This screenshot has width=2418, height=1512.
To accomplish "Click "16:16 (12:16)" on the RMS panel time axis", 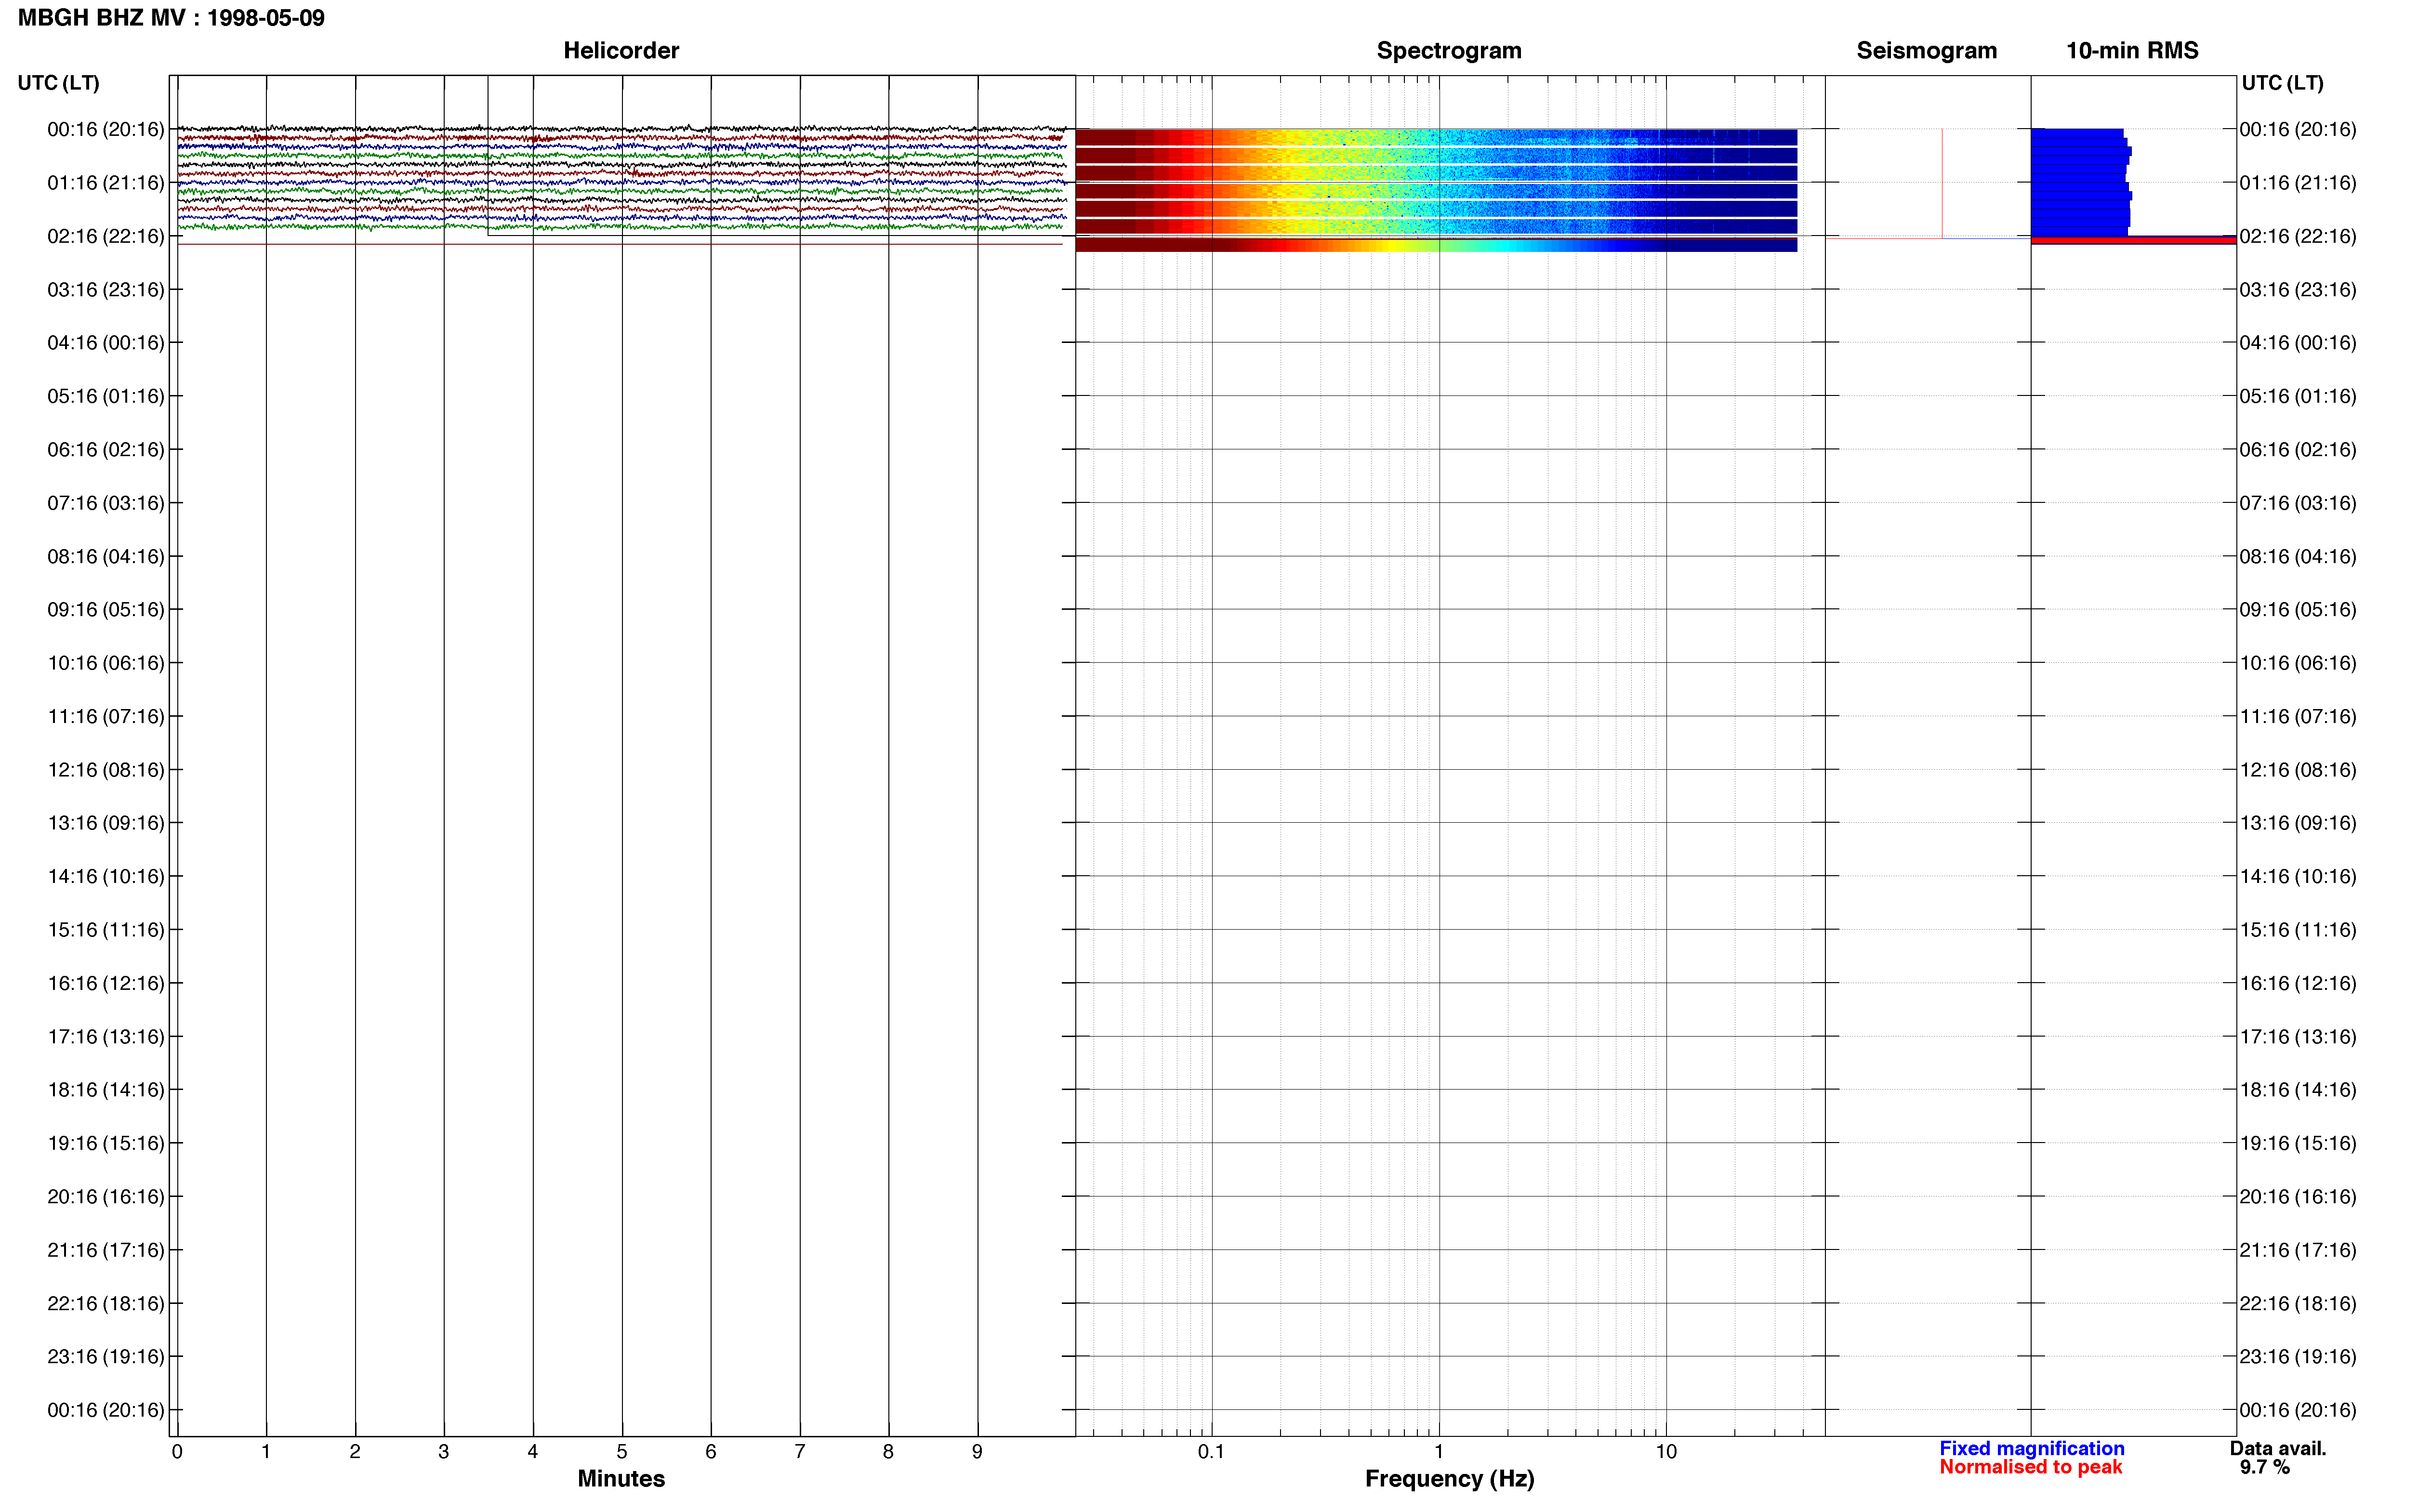I will (2298, 982).
